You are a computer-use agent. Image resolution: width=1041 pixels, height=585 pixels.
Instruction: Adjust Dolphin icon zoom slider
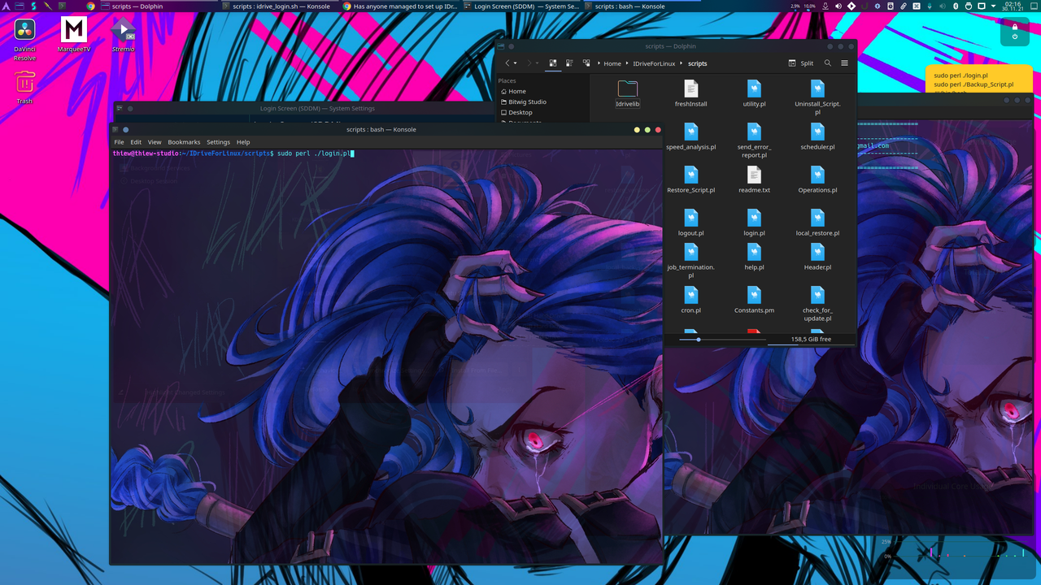coord(699,340)
